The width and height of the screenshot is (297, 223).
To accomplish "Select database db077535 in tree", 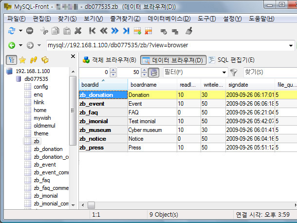I will 36,79.
